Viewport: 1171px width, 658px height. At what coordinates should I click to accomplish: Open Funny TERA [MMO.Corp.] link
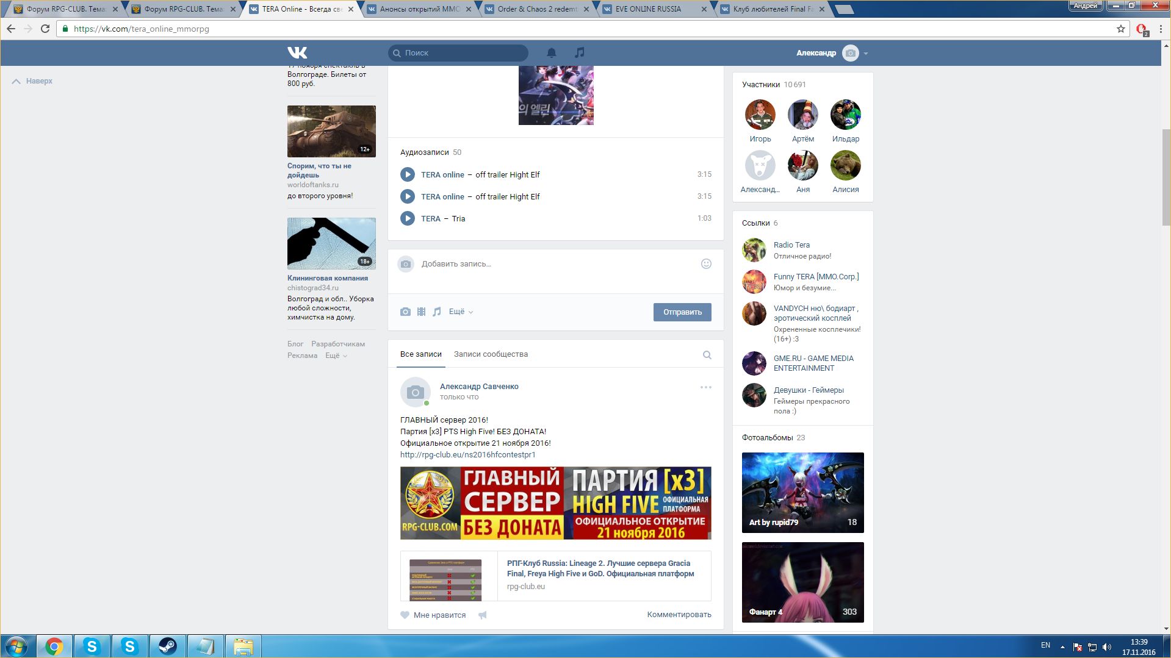click(x=816, y=277)
